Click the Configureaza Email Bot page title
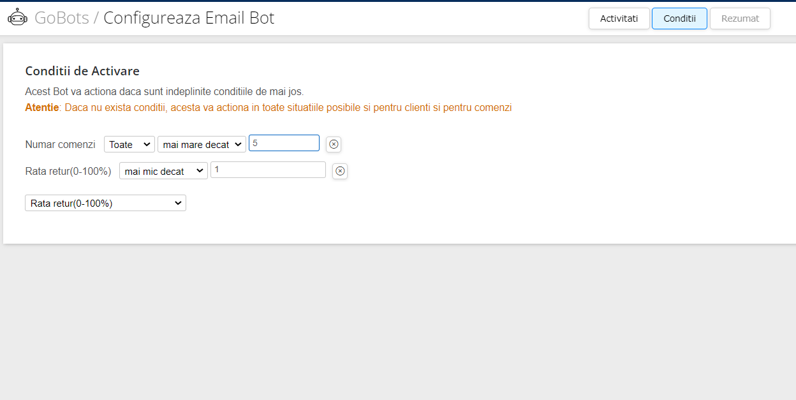 [x=189, y=18]
